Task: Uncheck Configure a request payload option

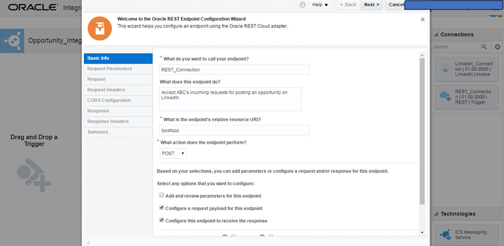Action: coord(162,208)
